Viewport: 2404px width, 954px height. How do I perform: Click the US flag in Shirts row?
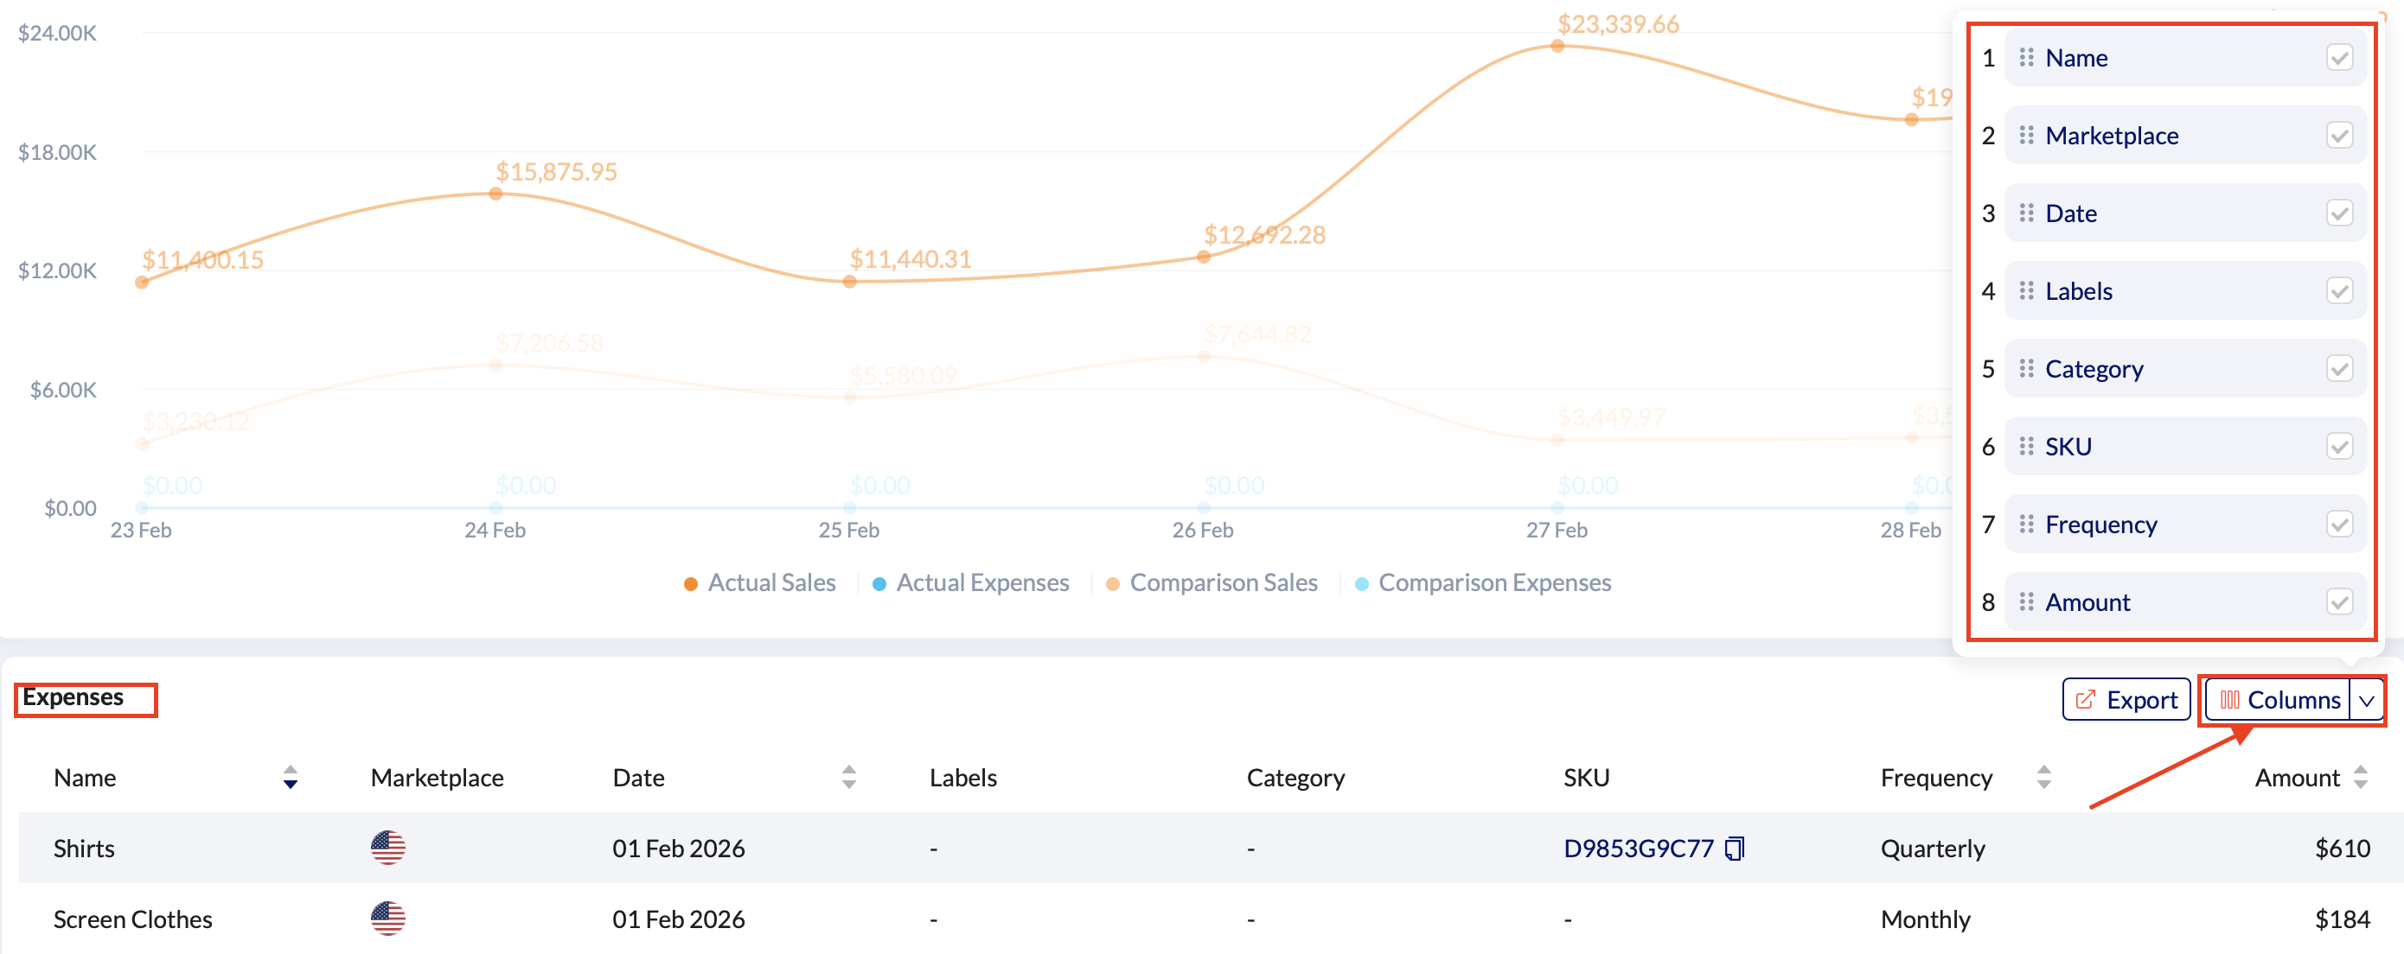387,848
